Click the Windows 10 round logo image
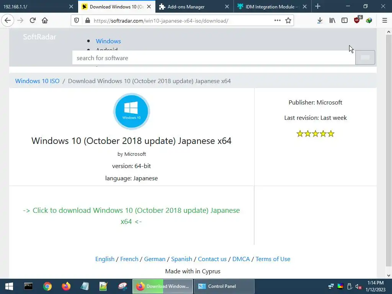Viewport: 392px width, 294px height. click(x=132, y=111)
